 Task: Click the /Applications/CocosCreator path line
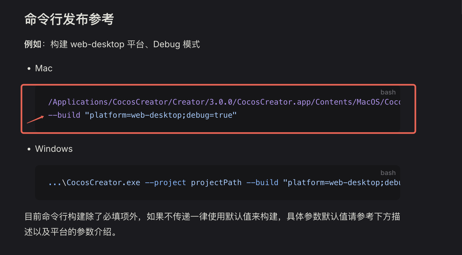[224, 102]
